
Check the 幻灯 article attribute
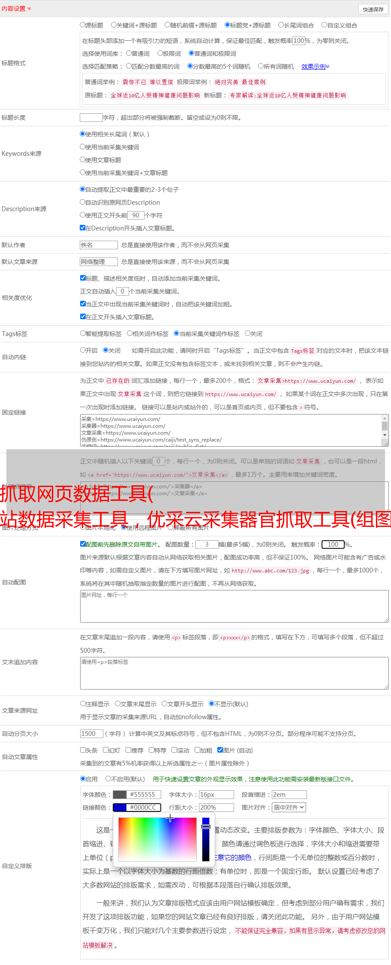click(106, 750)
